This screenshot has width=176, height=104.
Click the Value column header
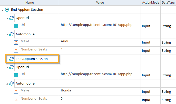[x=100, y=3]
